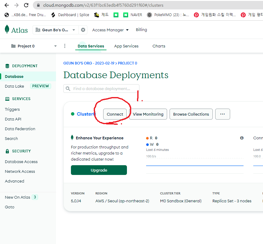Select Data Lake in the sidebar
The image size is (263, 244).
pos(14,86)
